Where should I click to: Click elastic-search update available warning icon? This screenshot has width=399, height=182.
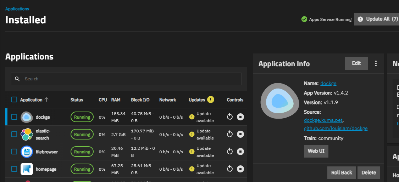coord(192,134)
